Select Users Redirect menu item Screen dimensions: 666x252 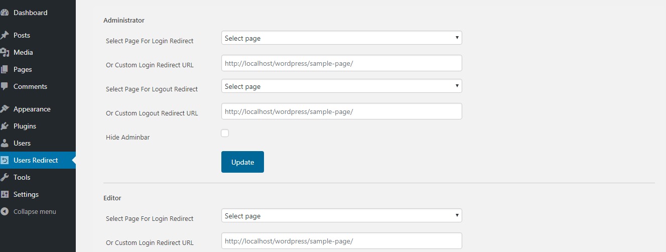tap(36, 160)
